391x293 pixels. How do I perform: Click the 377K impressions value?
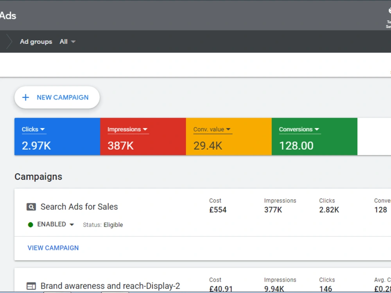273,210
